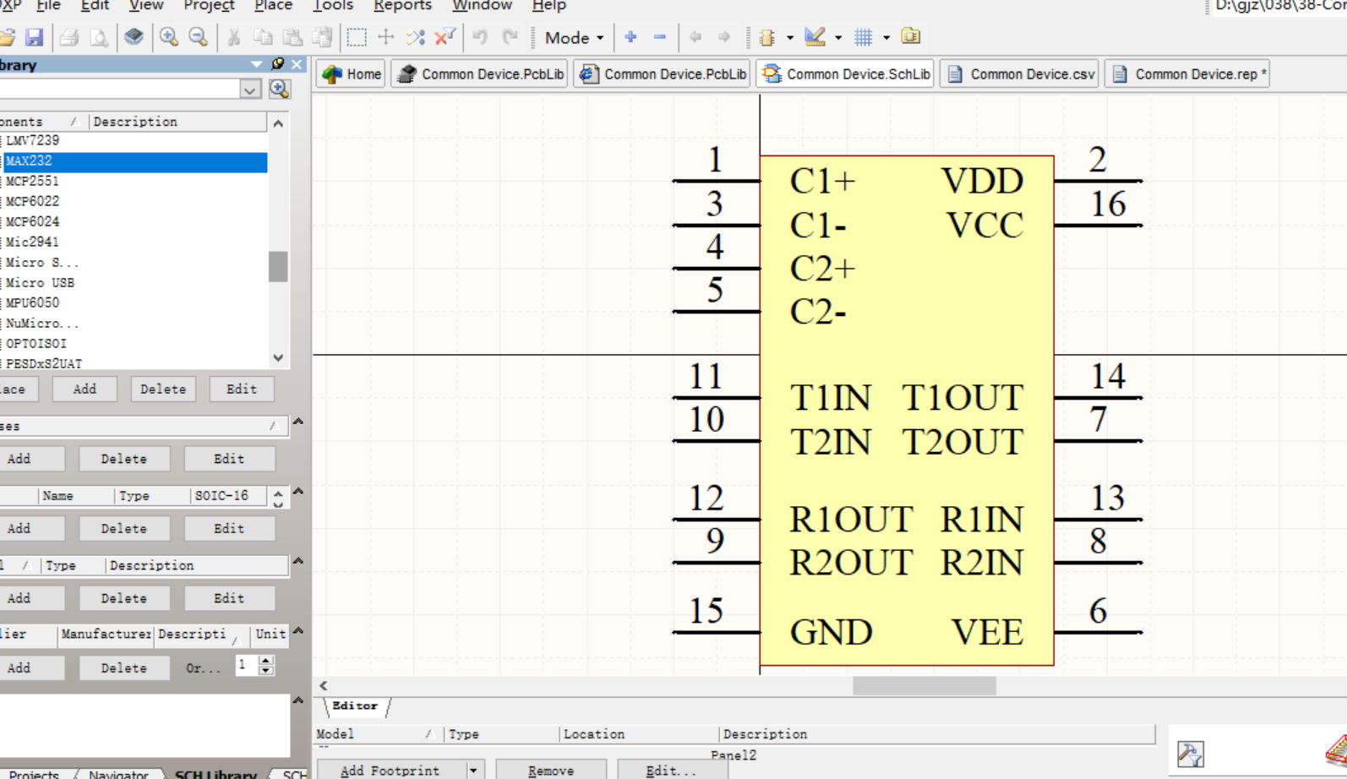The height and width of the screenshot is (779, 1347).
Task: Click the component list vertical scrollbar thumb
Action: pos(278,266)
